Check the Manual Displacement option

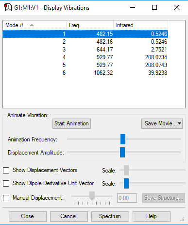(x=6, y=198)
